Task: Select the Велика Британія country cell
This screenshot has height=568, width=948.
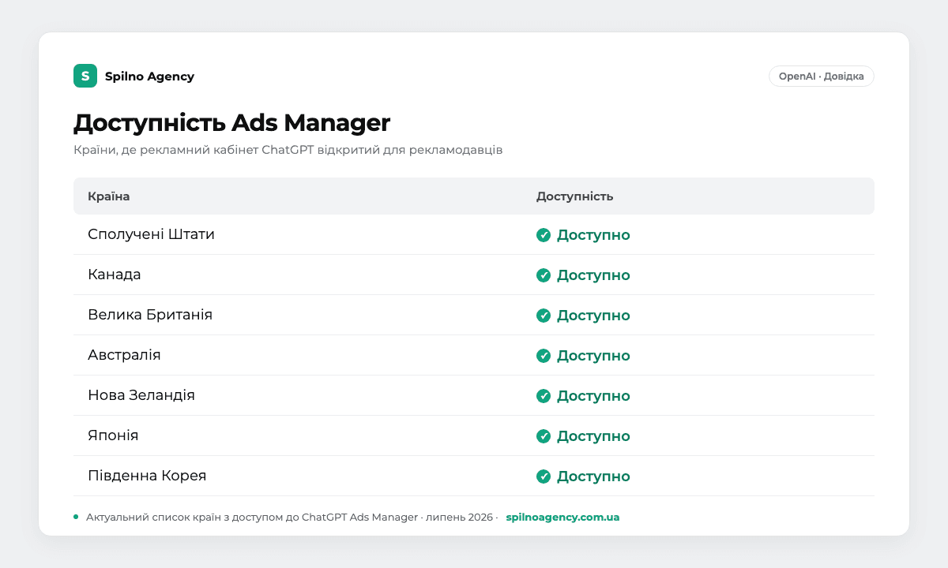Action: point(150,315)
